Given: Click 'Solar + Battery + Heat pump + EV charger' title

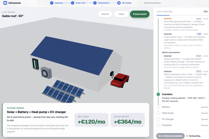Looking at the screenshot, I should tap(36, 112).
